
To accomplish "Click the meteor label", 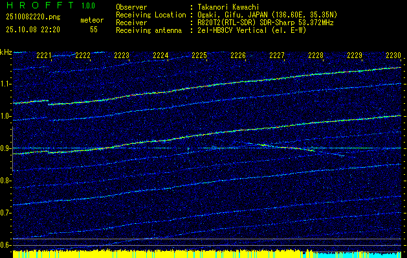I will click(x=92, y=20).
